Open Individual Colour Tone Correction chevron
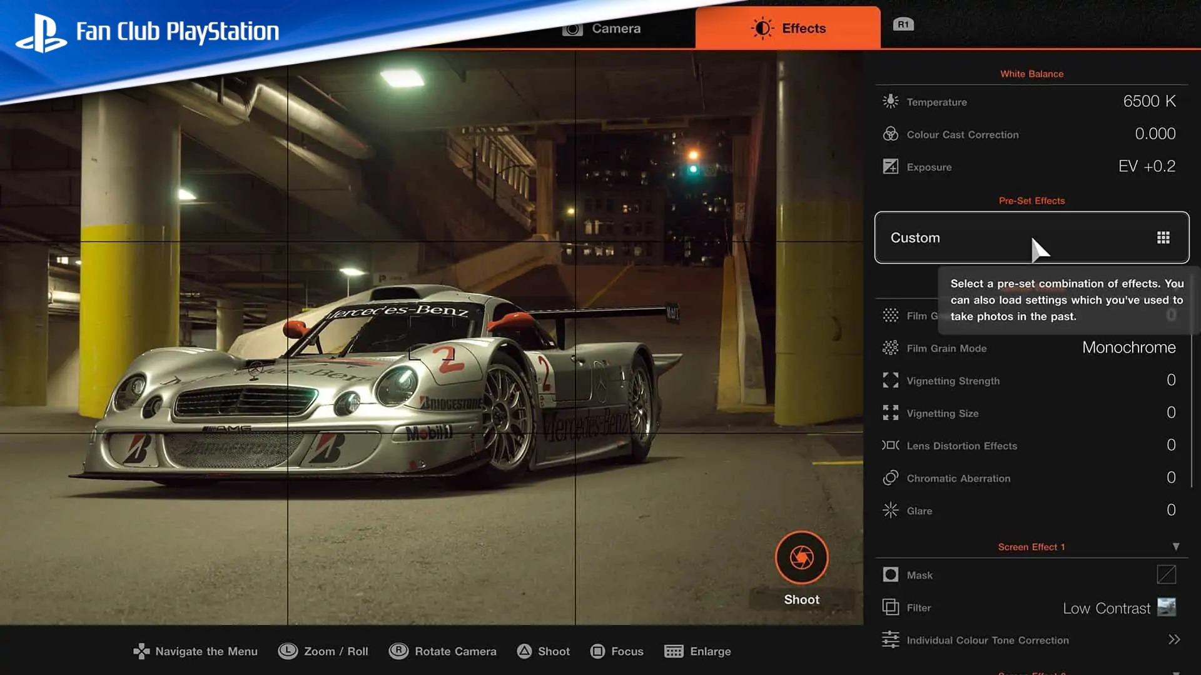Viewport: 1201px width, 675px height. pyautogui.click(x=1174, y=639)
